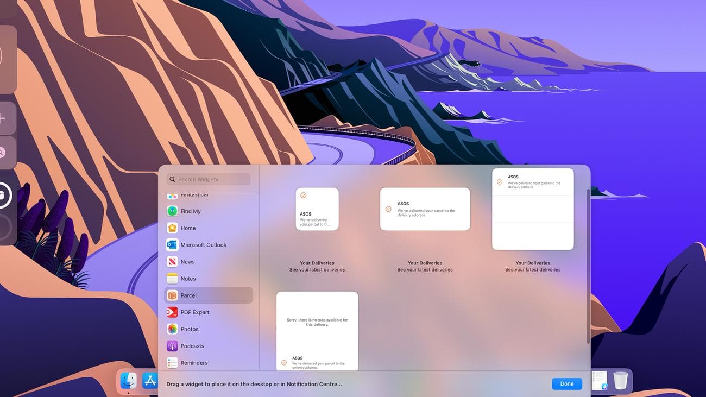Click the PDF Expert app icon
This screenshot has height=397, width=706.
coord(172,312)
